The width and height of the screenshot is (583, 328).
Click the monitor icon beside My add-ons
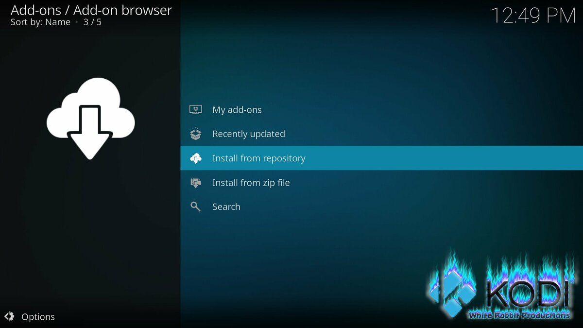tap(195, 110)
